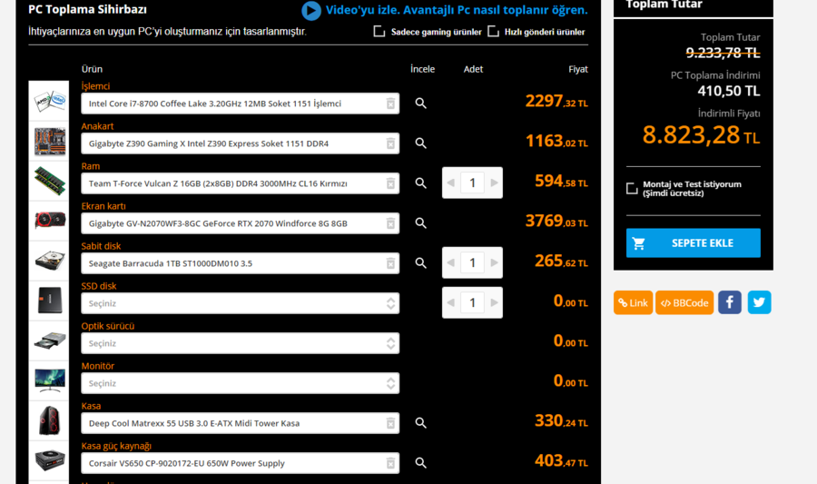
Task: Decrease Sabit disk quantity with left arrow
Action: pyautogui.click(x=450, y=262)
